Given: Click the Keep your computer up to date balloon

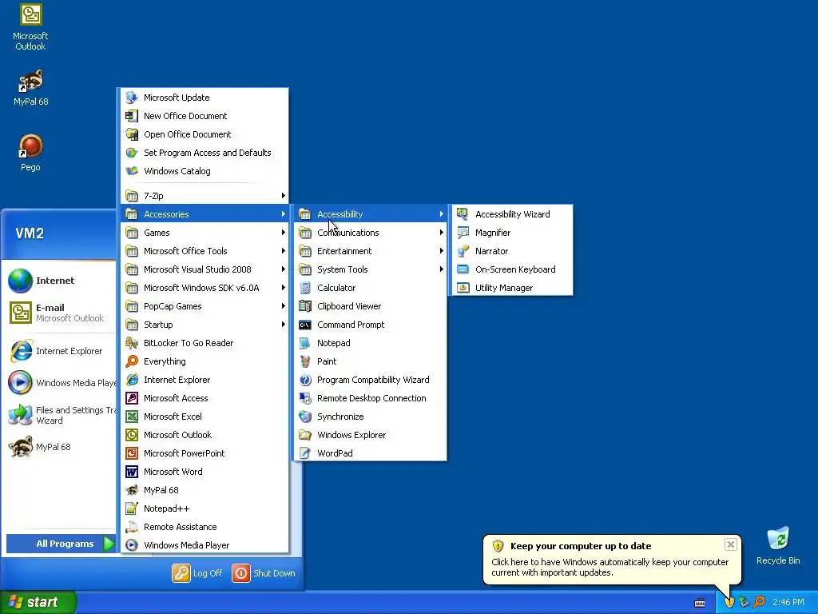Looking at the screenshot, I should [611, 559].
